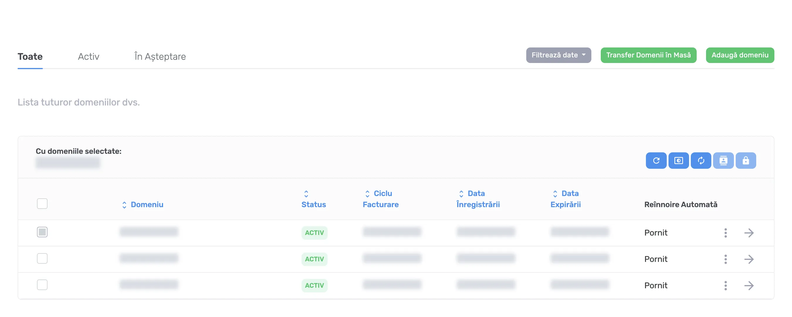The width and height of the screenshot is (792, 317).
Task: Switch to the Activ tab
Action: pos(89,57)
